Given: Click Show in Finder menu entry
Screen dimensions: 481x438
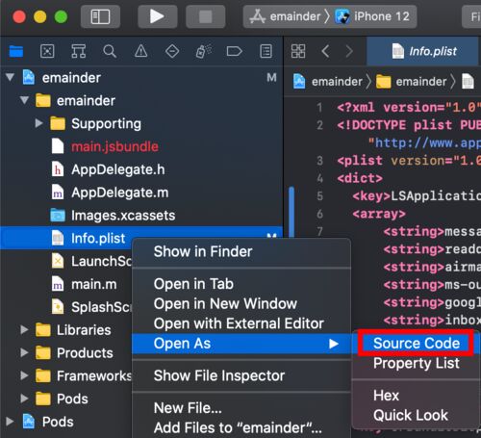Looking at the screenshot, I should click(x=203, y=251).
